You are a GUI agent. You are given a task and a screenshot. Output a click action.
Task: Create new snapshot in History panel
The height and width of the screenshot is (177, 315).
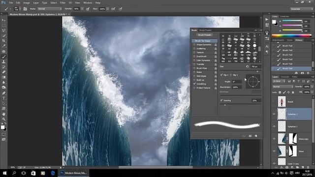click(302, 73)
